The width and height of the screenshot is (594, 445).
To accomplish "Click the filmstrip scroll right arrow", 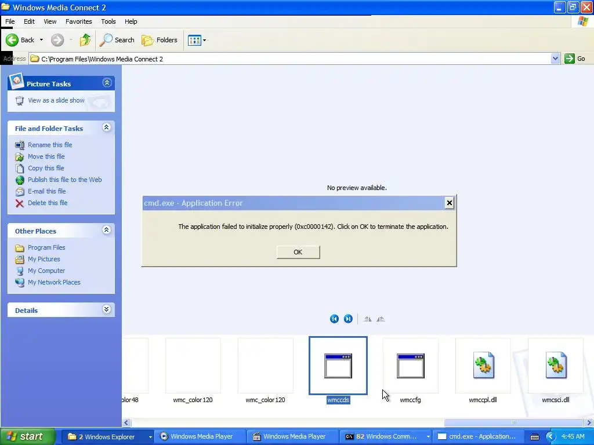I will tap(589, 422).
